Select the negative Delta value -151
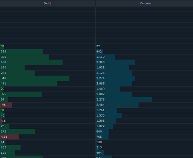The width and height of the screenshot is (193, 158). tap(4, 136)
